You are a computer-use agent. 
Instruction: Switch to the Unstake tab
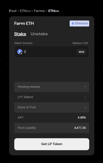39,34
